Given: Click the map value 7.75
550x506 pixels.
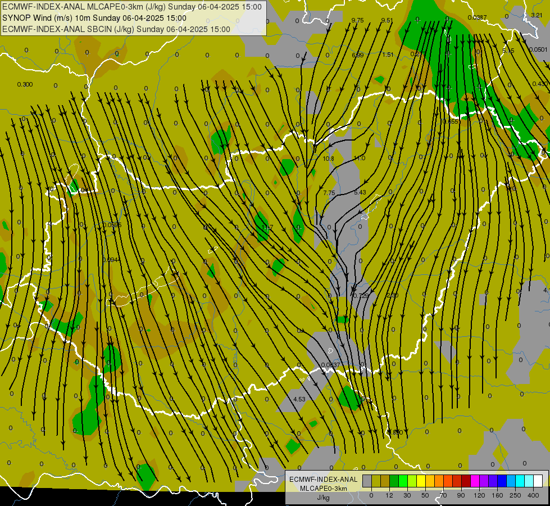Looking at the screenshot, I should [329, 193].
